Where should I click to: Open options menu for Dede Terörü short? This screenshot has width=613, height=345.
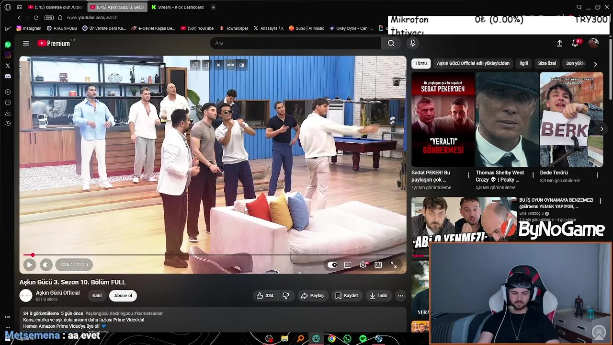[597, 175]
